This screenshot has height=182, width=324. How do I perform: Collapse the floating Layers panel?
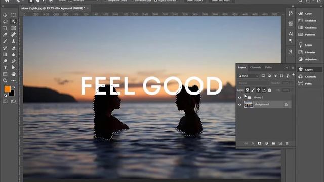[287, 68]
